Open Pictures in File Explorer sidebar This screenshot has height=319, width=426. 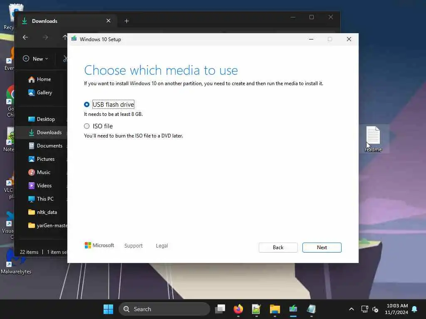(x=41, y=159)
